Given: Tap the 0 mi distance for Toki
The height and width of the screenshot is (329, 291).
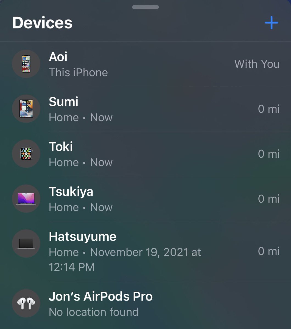Looking at the screenshot, I should point(269,154).
